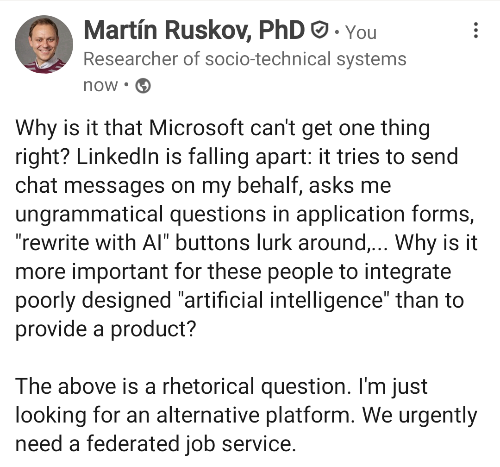Open the three-dot post options menu
500x467 pixels.
(x=475, y=31)
